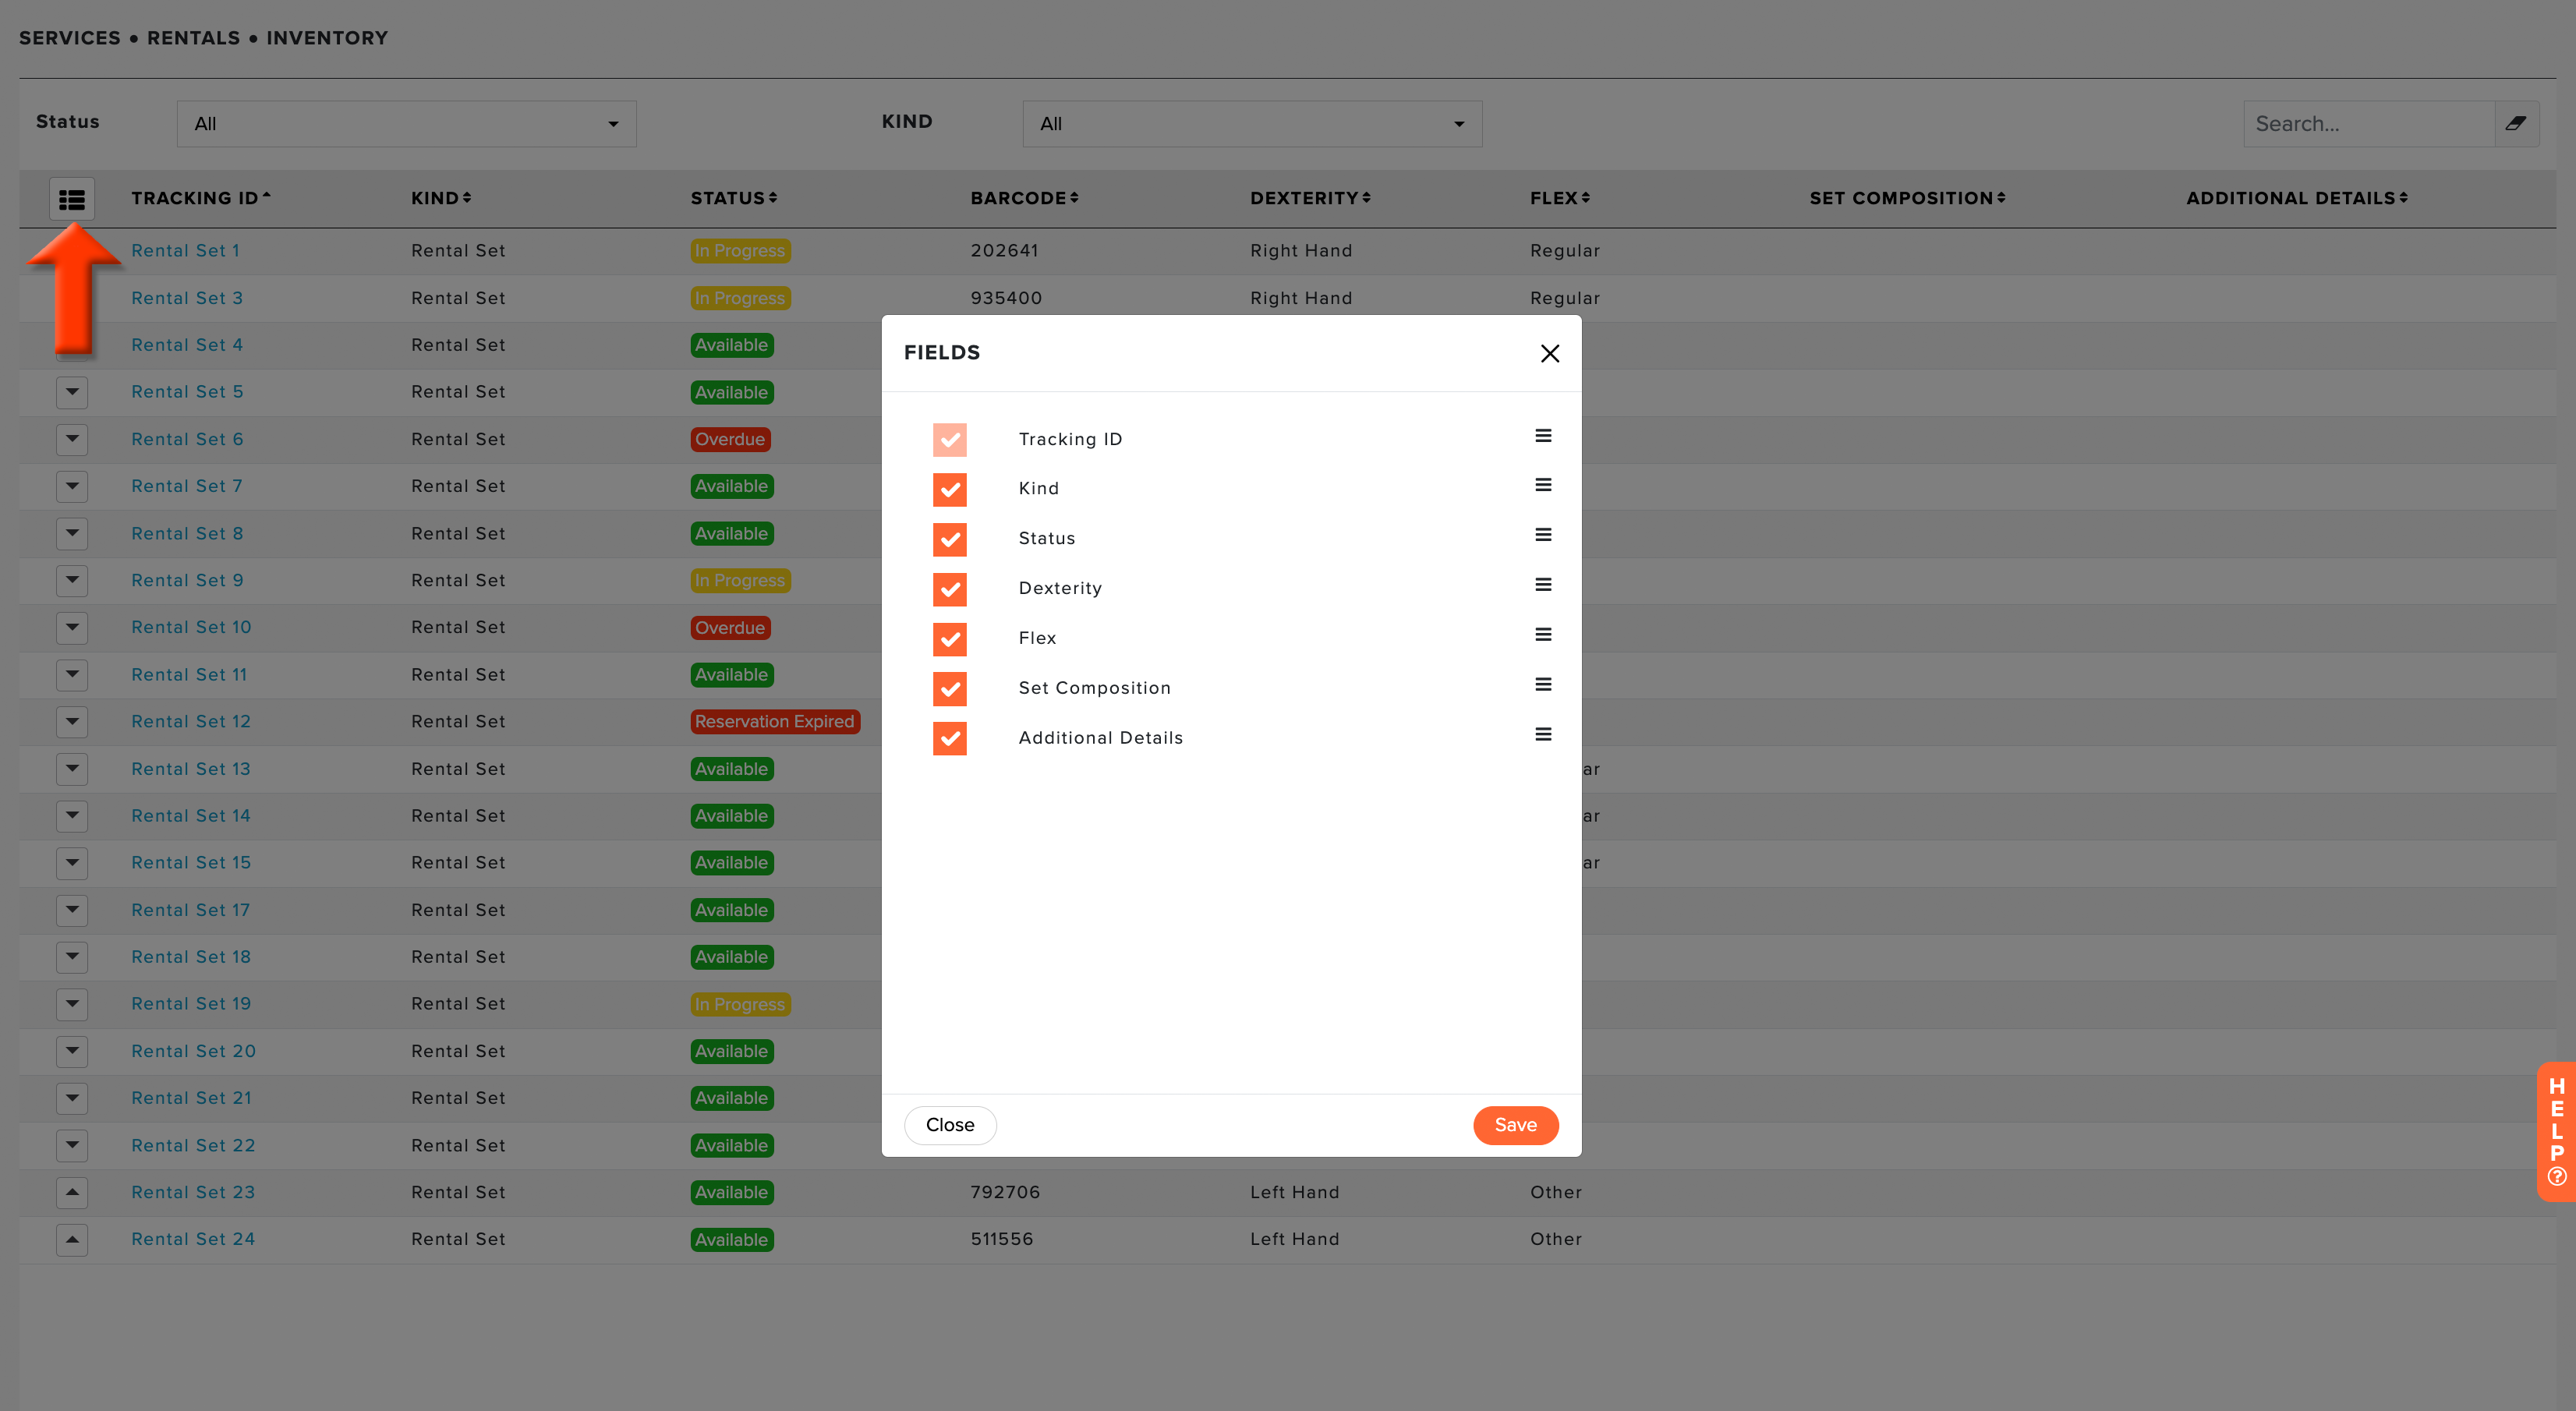Click barcode 511556
Viewport: 2576px width, 1411px height.
(1002, 1240)
